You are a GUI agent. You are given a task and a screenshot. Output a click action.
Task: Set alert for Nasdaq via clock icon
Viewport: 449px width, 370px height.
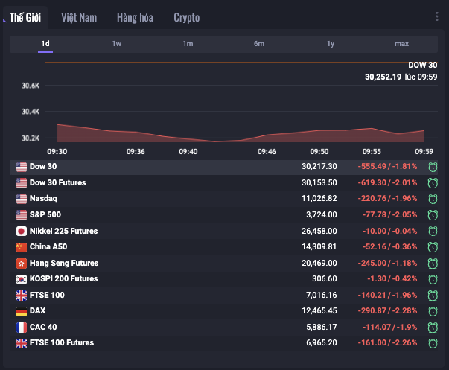(x=433, y=199)
